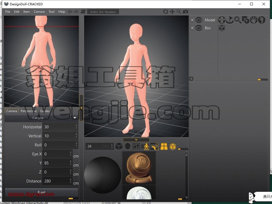The width and height of the screenshot is (272, 204).
Task: Click the hand tag icon
Action: click(x=253, y=20)
